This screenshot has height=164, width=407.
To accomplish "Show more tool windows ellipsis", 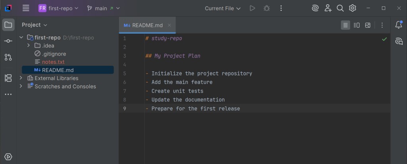I will coord(8,94).
